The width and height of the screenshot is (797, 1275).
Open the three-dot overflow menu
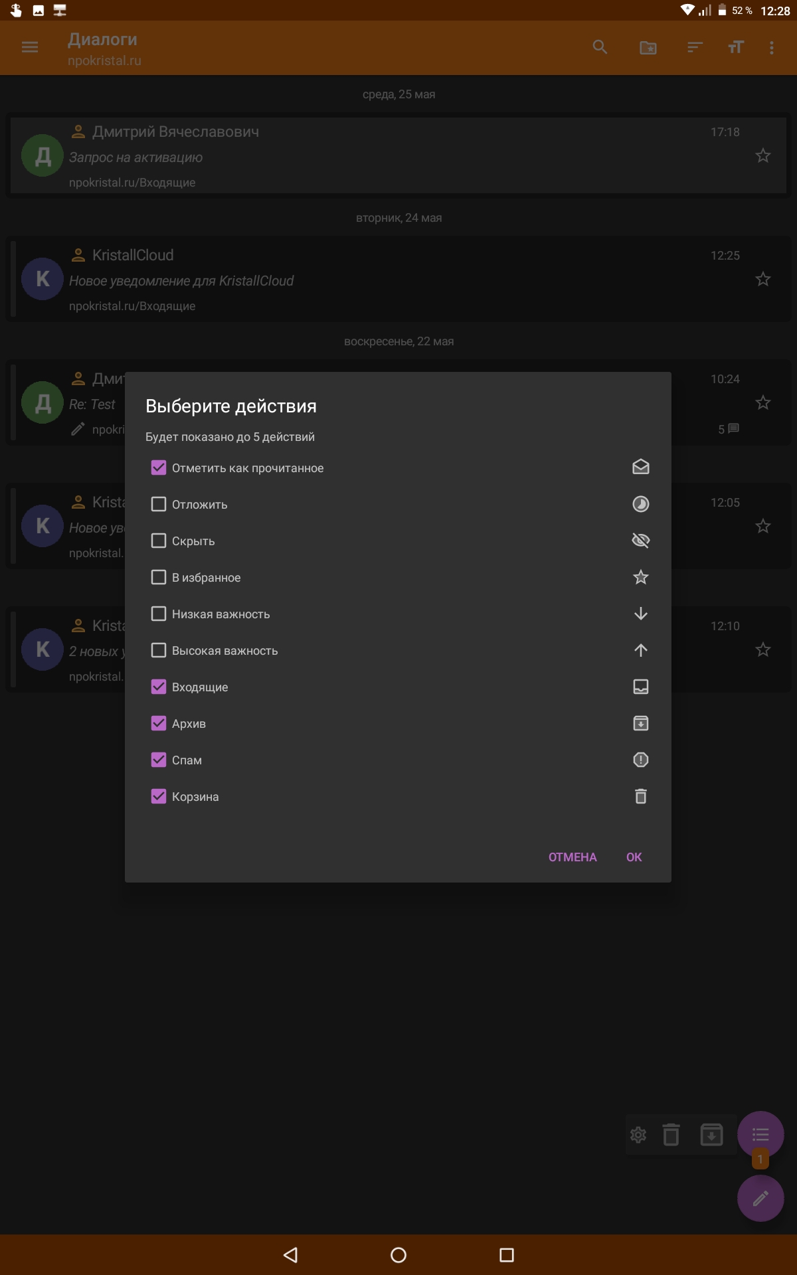(771, 48)
